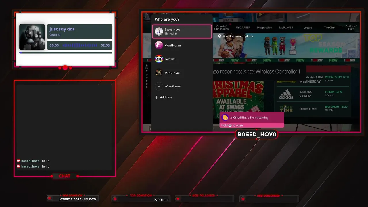
Task: Click Based Hova's avatar picture
Action: 159,31
